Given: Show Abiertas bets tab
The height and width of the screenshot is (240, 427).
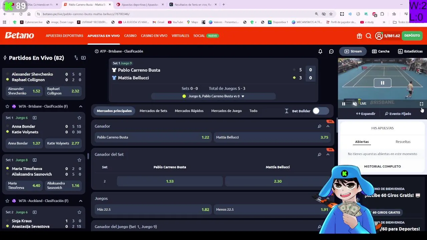Looking at the screenshot, I should click(x=362, y=142).
